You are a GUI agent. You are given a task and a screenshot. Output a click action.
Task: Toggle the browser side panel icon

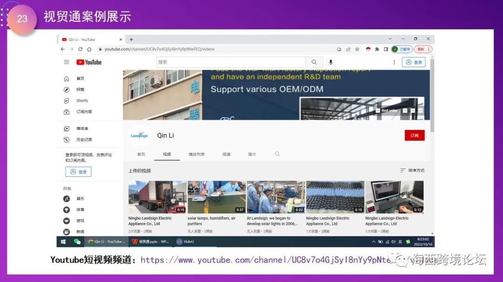[x=386, y=49]
